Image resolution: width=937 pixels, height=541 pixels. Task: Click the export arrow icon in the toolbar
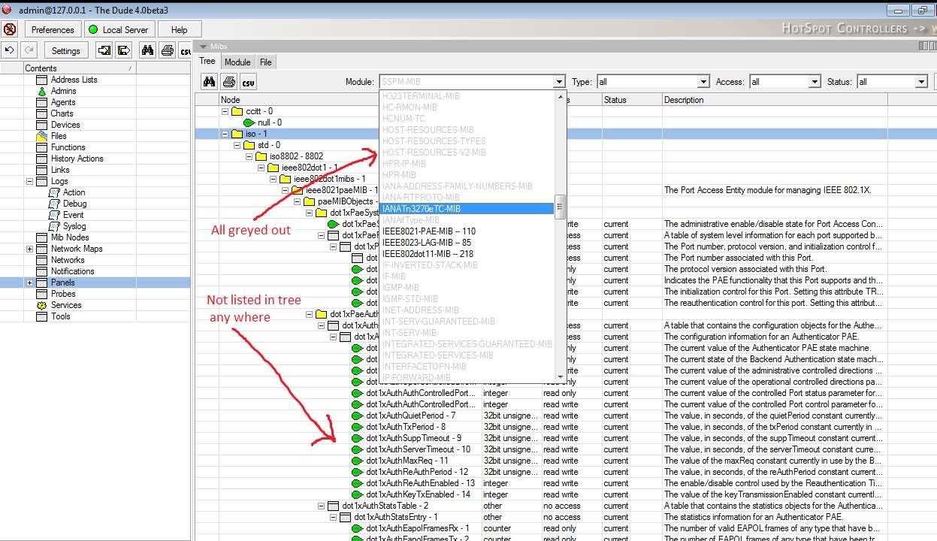124,50
